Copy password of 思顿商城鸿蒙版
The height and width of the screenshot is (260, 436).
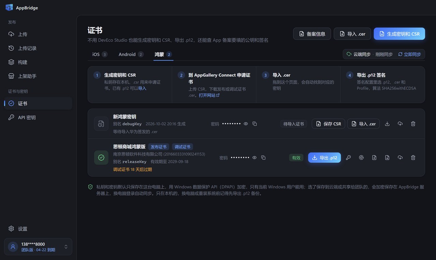tap(263, 158)
